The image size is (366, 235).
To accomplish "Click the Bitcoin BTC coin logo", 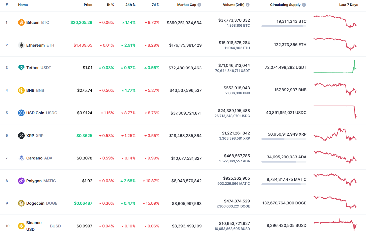I will [x=21, y=22].
